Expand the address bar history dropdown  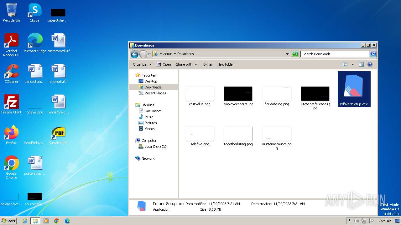click(288, 54)
